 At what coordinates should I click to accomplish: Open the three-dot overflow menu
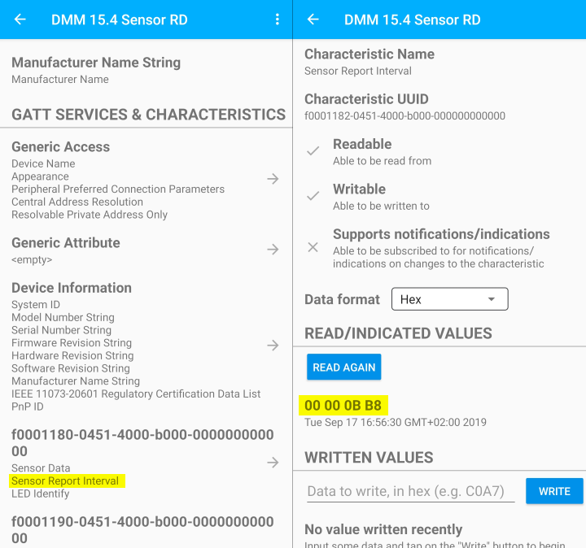point(278,20)
